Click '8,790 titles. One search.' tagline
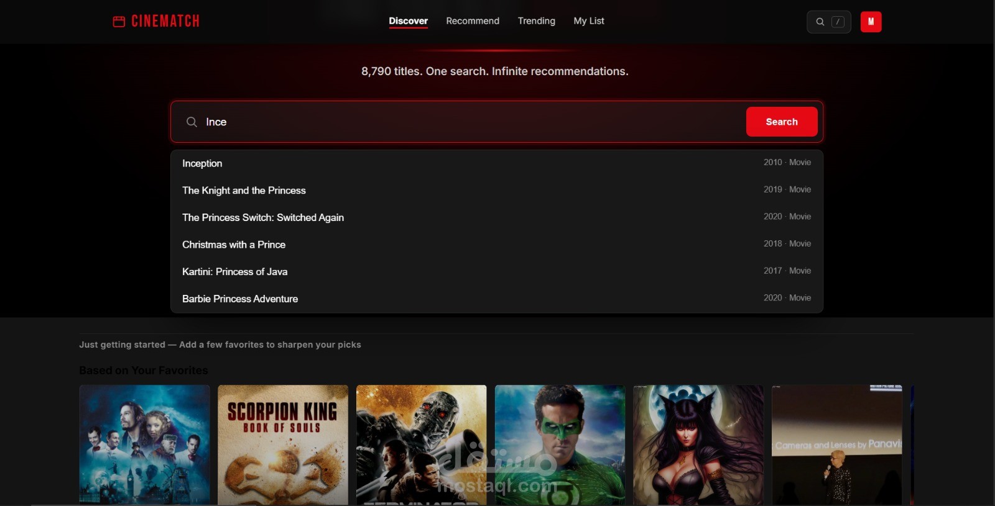Viewport: 995px width, 506px height. click(x=495, y=71)
